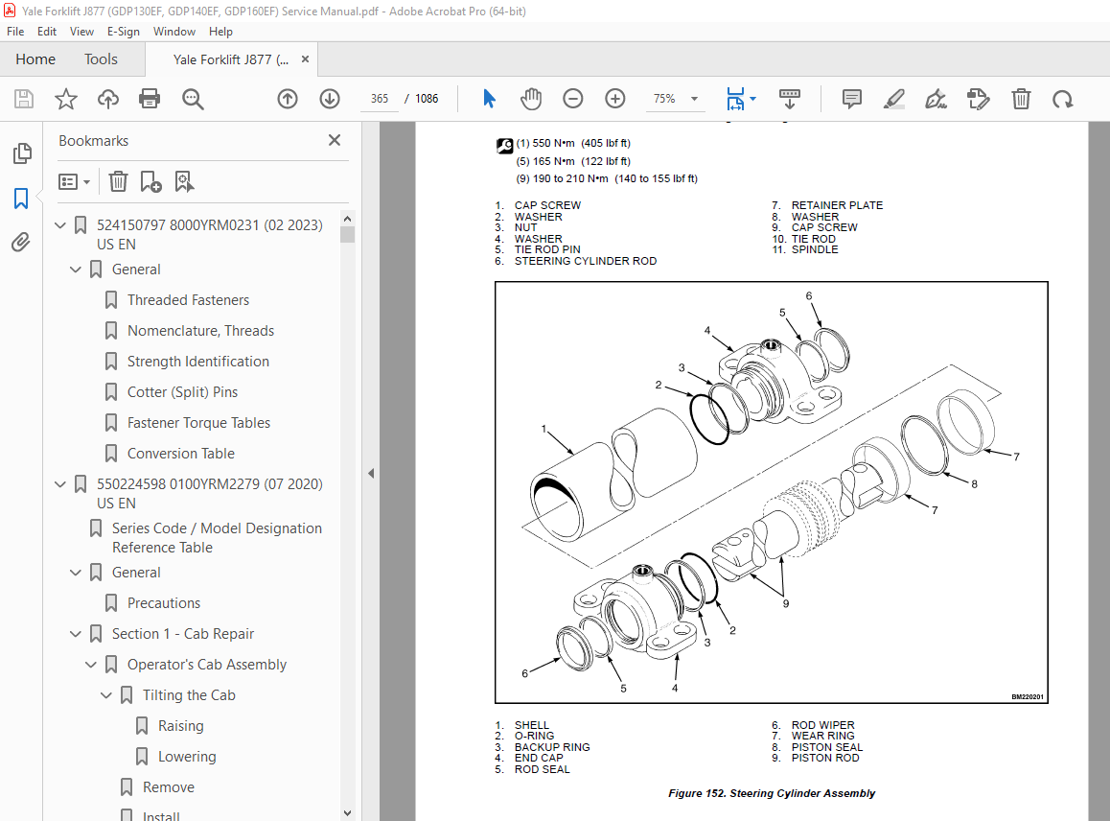The width and height of the screenshot is (1110, 821).
Task: Open the E-Sign menu
Action: coord(124,31)
